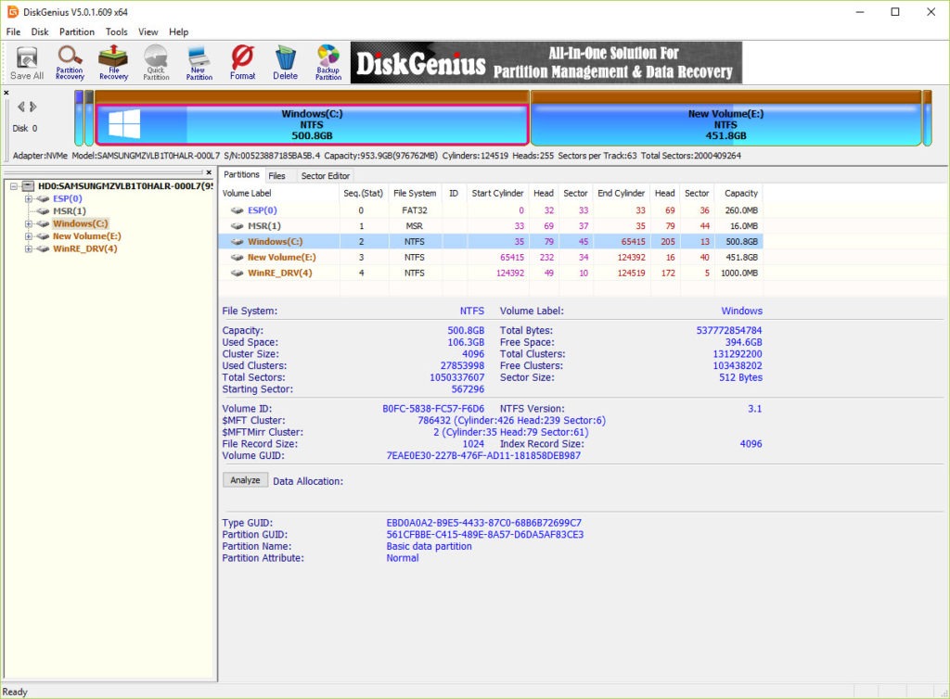Select MSR(1) in the left tree
The width and height of the screenshot is (950, 699).
coord(69,211)
